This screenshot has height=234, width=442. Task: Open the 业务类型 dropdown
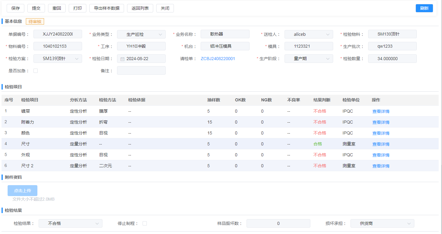[141, 34]
